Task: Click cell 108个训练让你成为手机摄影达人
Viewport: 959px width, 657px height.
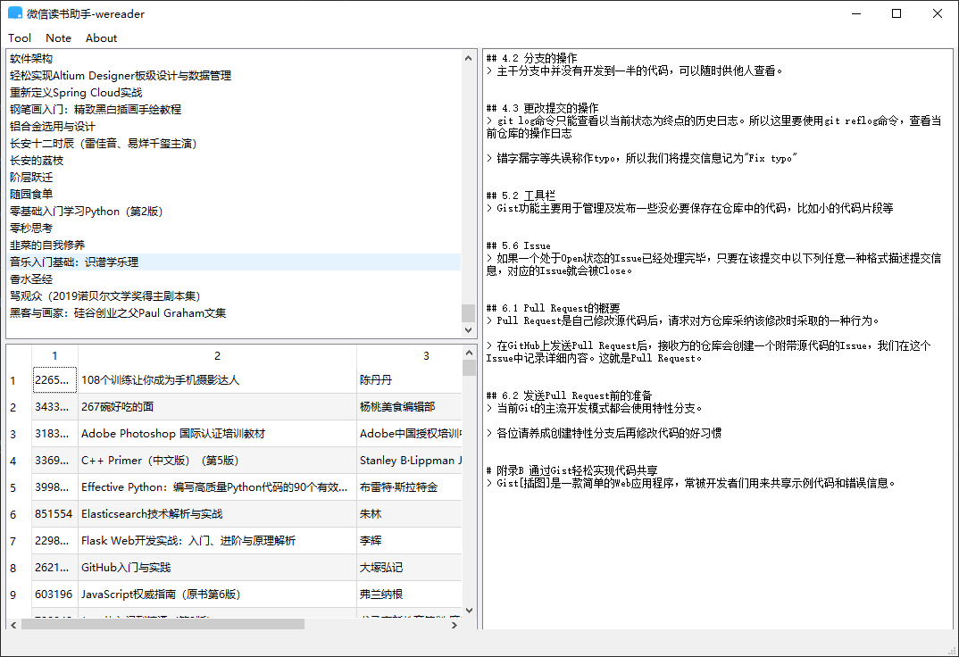Action: [217, 380]
